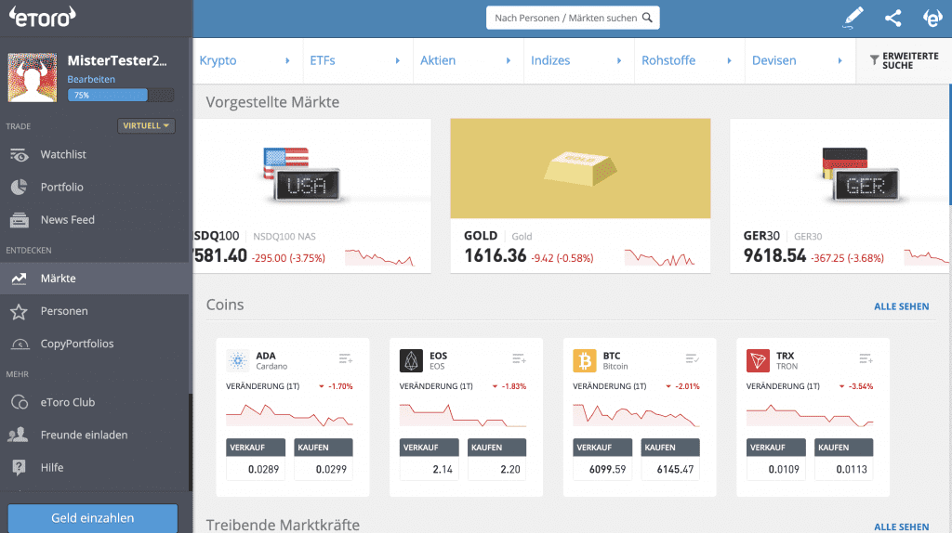Toggle EOS watchlist add icon
The height and width of the screenshot is (533, 952).
(519, 358)
